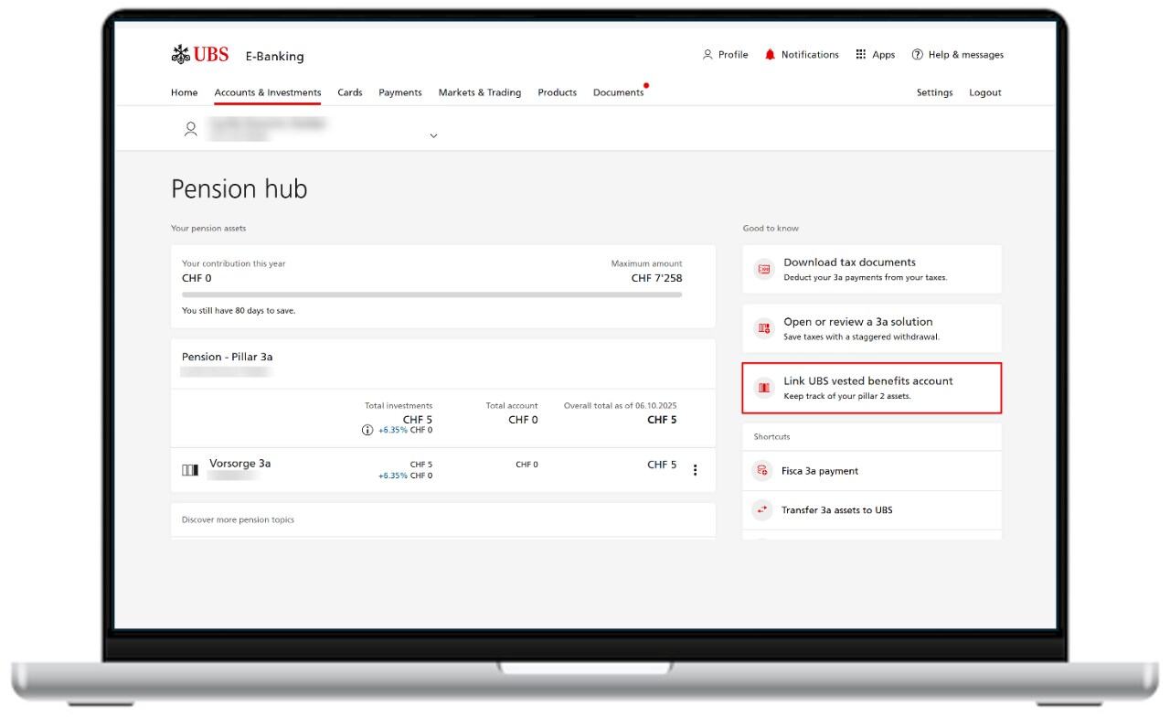Open the Apps grid icon
1170x717 pixels.
click(860, 55)
